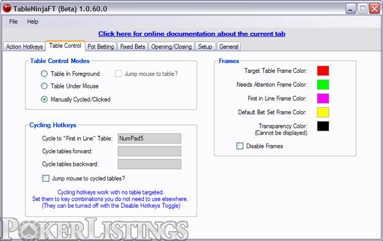Open the Help menu
Screen dimensions: 383x241
pos(33,22)
